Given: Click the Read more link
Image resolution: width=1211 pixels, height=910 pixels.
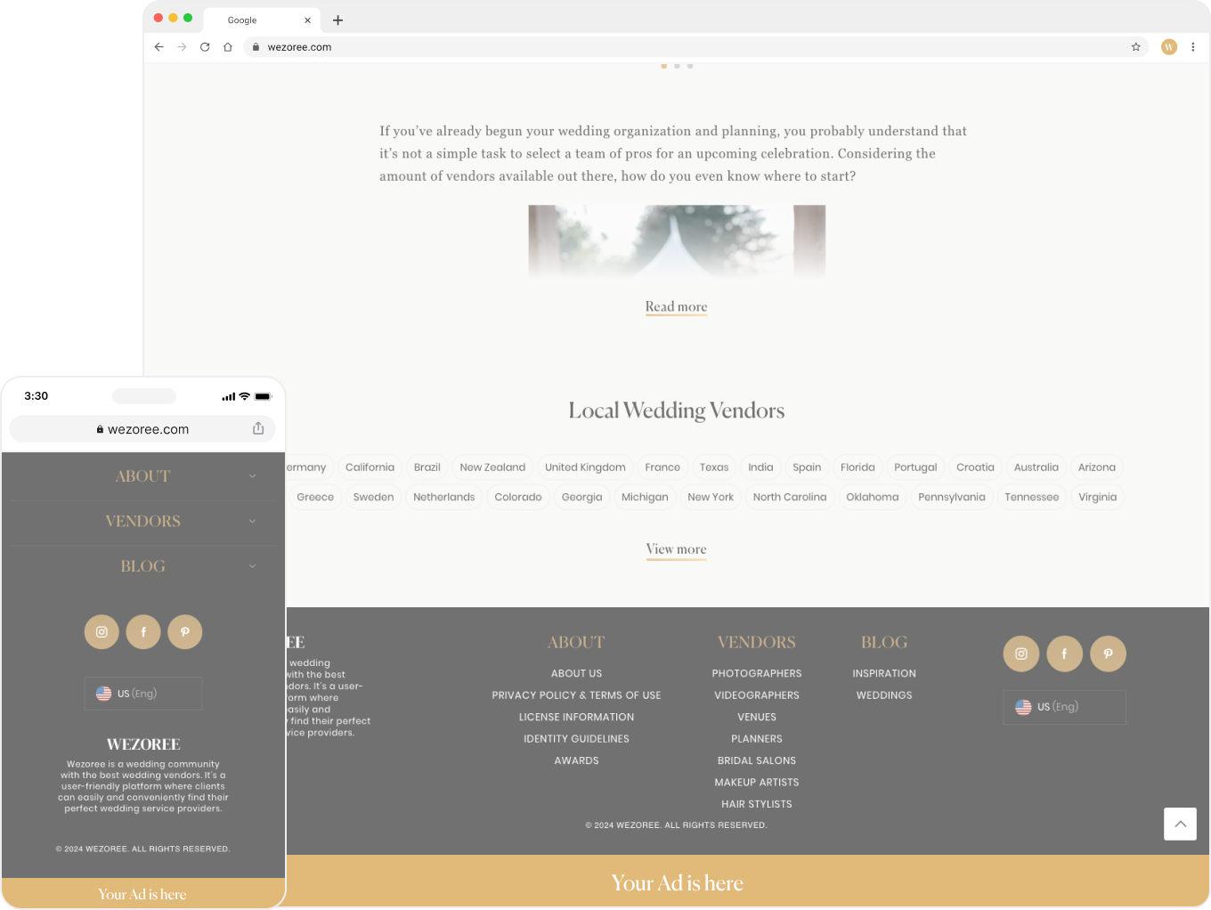Looking at the screenshot, I should point(676,306).
